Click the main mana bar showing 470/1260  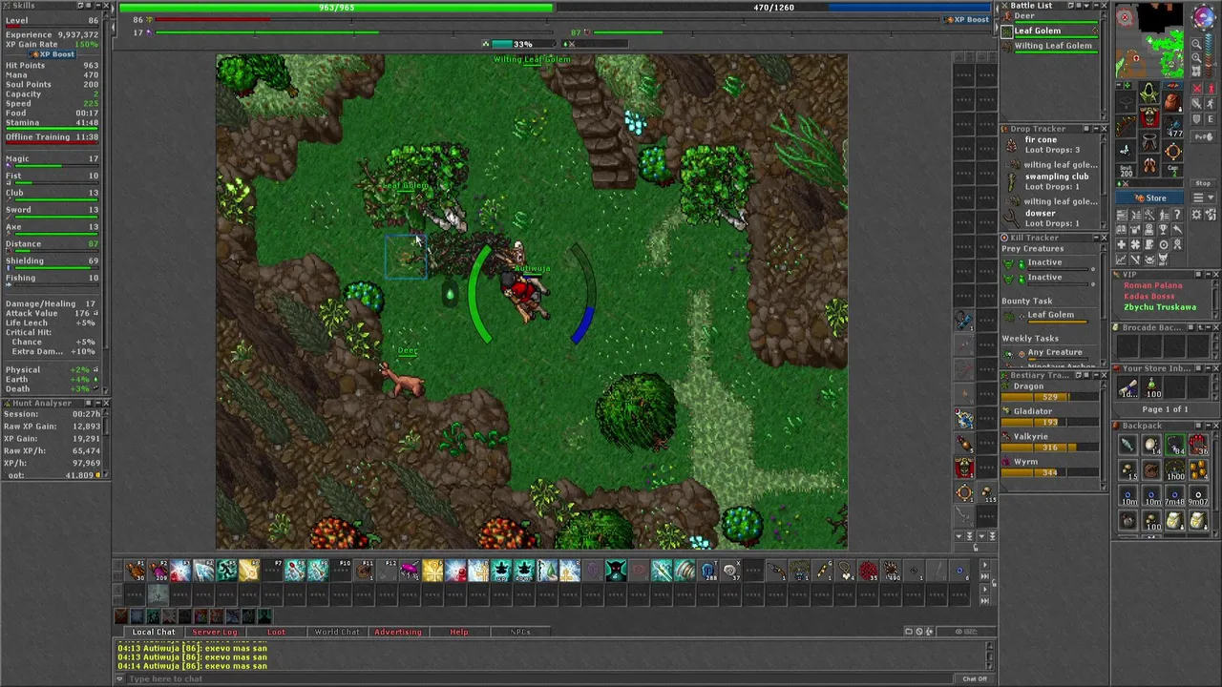click(773, 8)
